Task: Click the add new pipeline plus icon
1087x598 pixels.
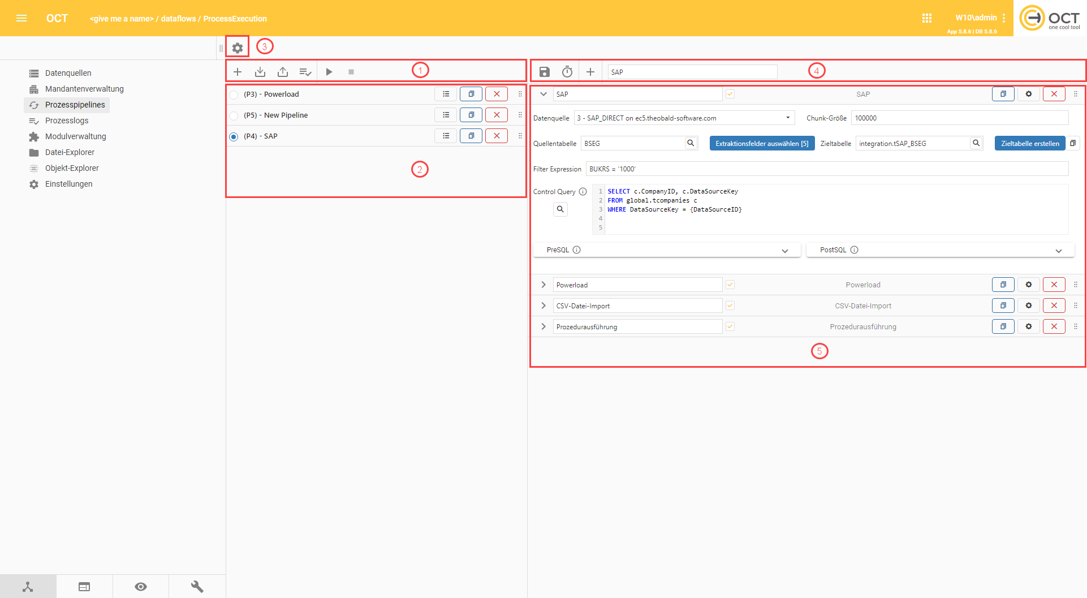Action: point(238,72)
